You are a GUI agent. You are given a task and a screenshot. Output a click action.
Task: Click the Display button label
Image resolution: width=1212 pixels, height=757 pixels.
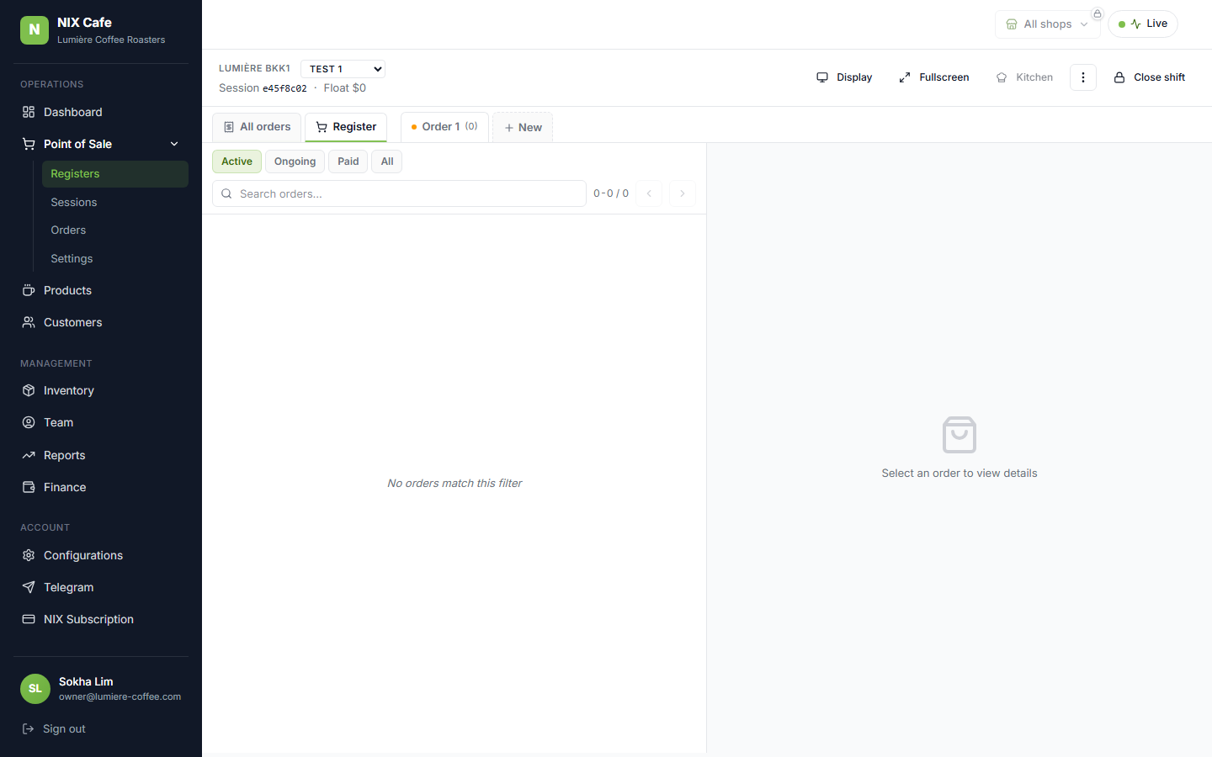click(x=854, y=77)
